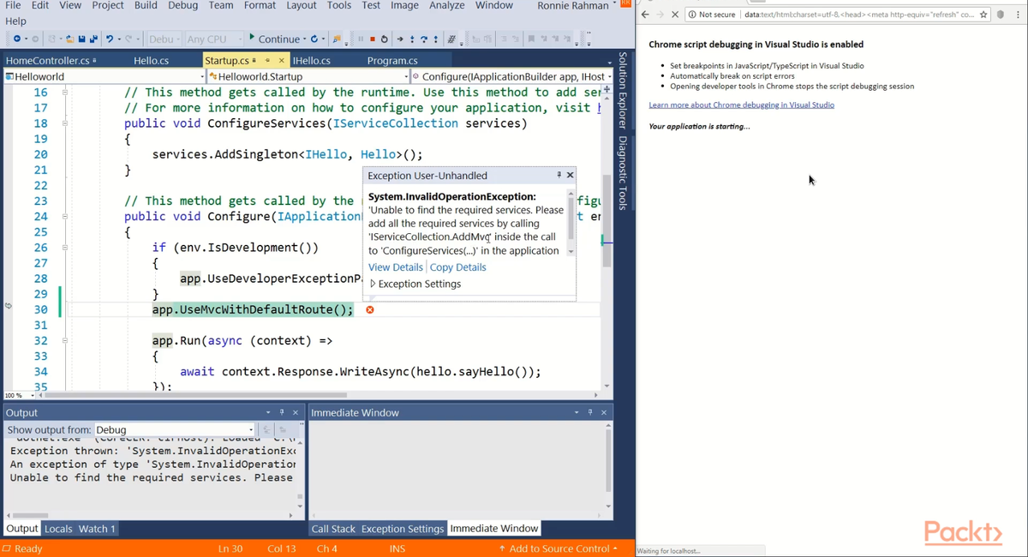Open the Call Stack tab
The height and width of the screenshot is (557, 1028).
(x=333, y=529)
